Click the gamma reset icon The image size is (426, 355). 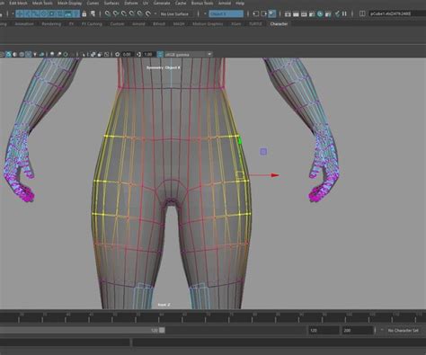coord(139,54)
